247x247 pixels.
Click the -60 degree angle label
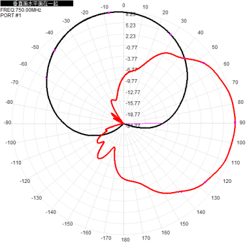24,64
